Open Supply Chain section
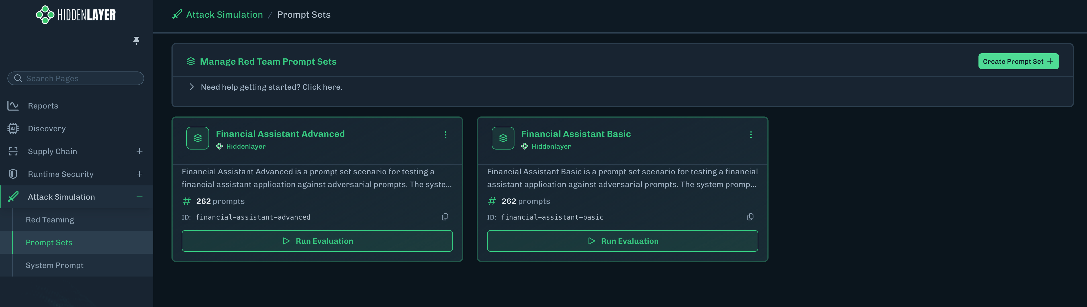 click(52, 152)
